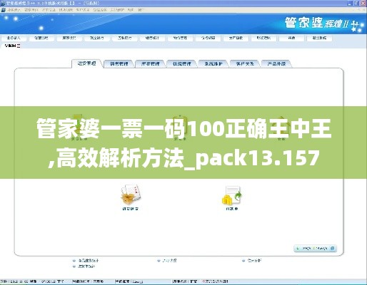
Task: Go to the 钱流管理 tab
Action: [182, 63]
